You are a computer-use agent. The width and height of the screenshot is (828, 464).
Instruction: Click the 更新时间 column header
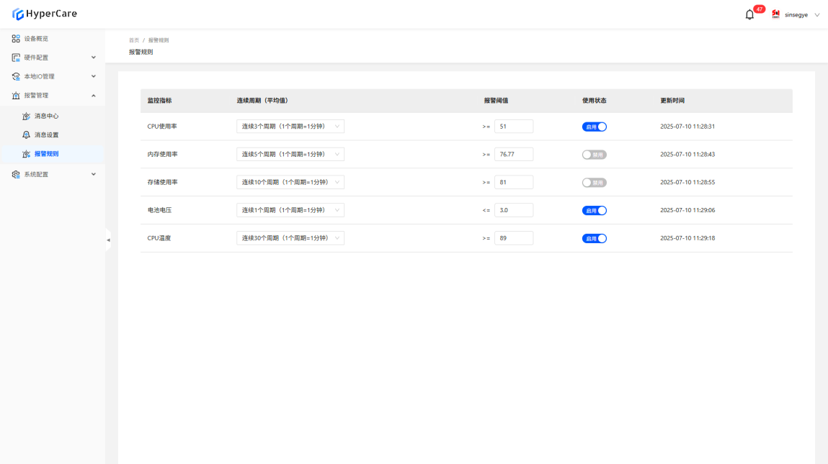click(672, 101)
